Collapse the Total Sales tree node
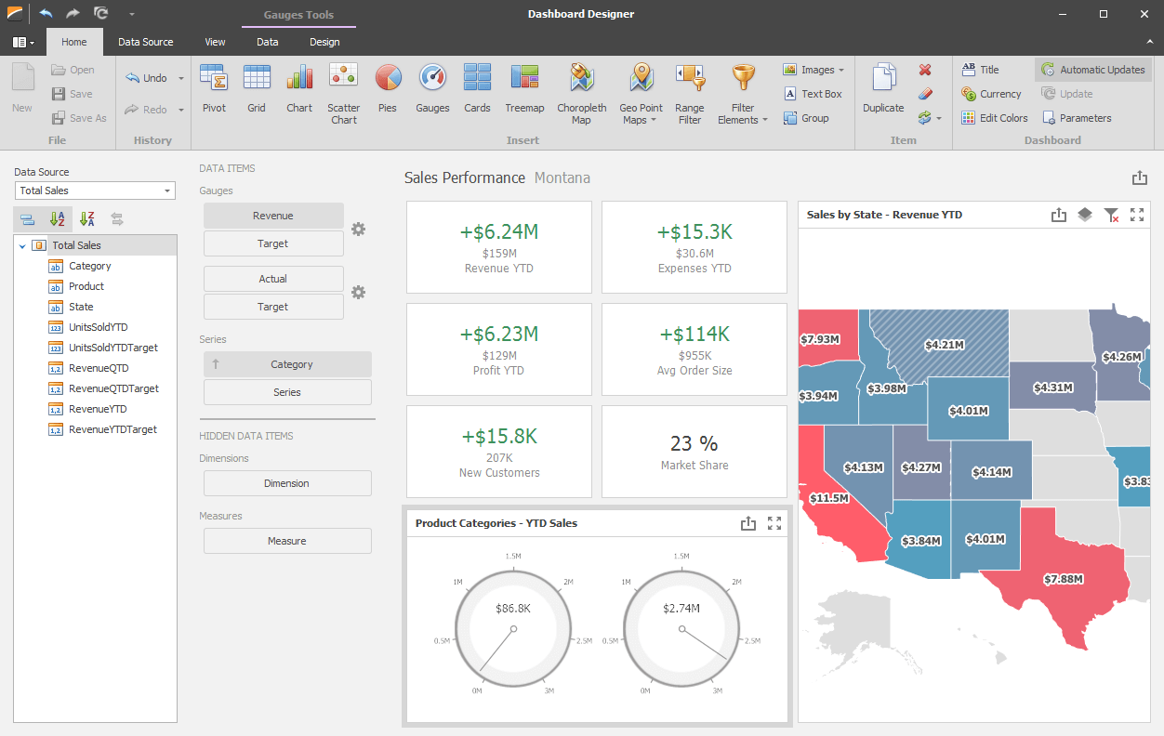The height and width of the screenshot is (736, 1164). (22, 244)
